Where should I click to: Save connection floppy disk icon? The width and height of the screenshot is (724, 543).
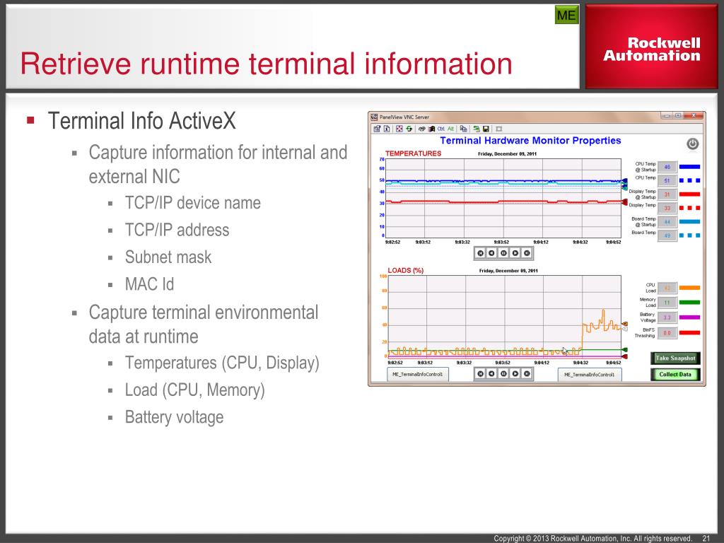486,129
